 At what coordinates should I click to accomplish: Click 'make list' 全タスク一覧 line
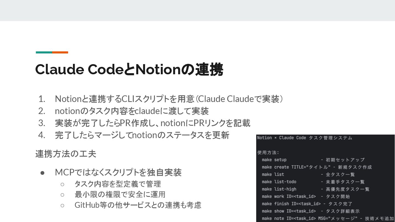click(x=308, y=174)
